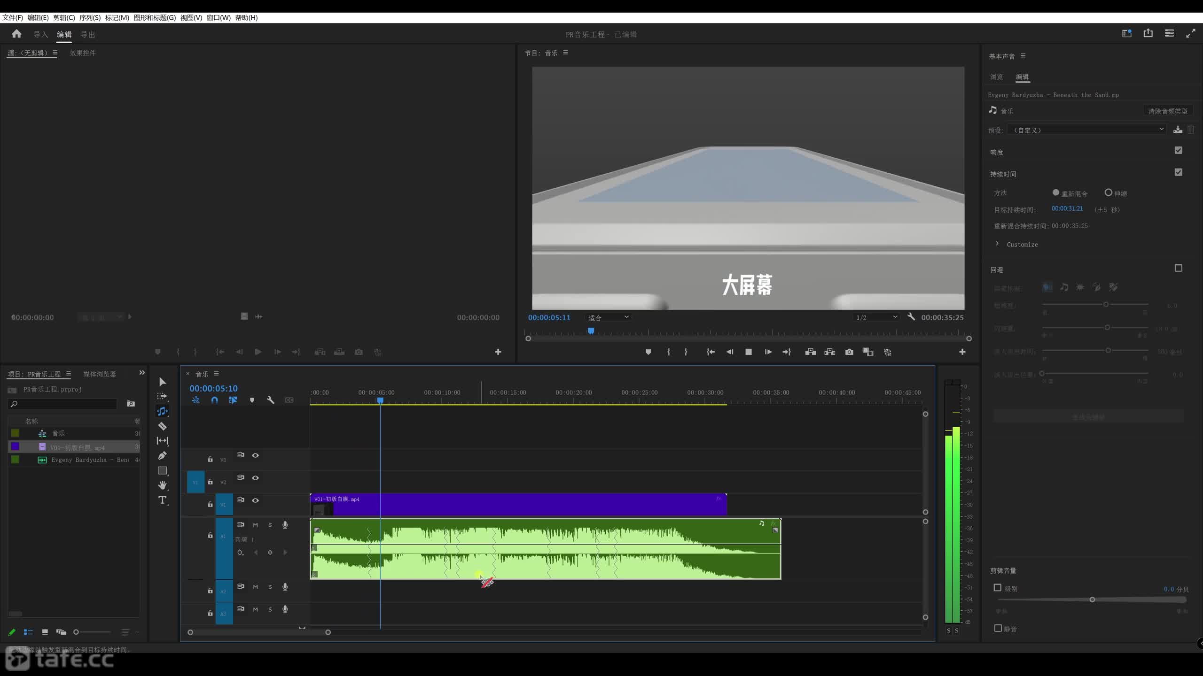Enable the 静音 mute checkbox
The height and width of the screenshot is (676, 1203).
pyautogui.click(x=998, y=628)
